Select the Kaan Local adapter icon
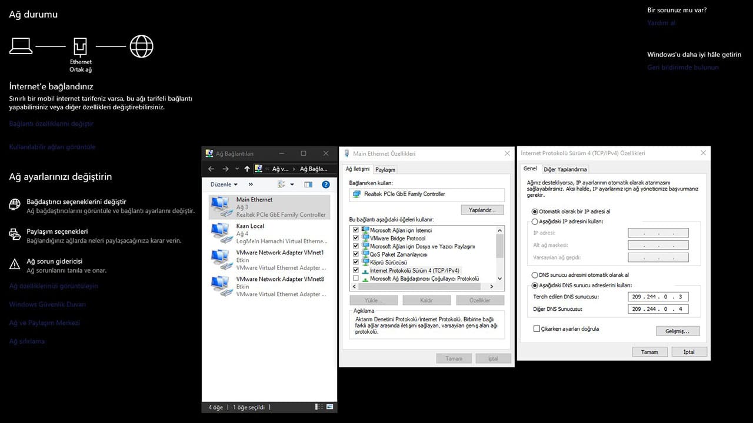 point(221,233)
